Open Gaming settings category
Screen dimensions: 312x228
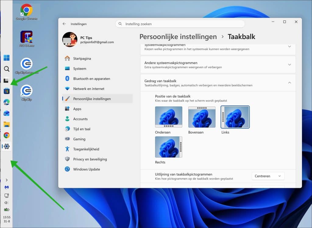pyautogui.click(x=97, y=139)
